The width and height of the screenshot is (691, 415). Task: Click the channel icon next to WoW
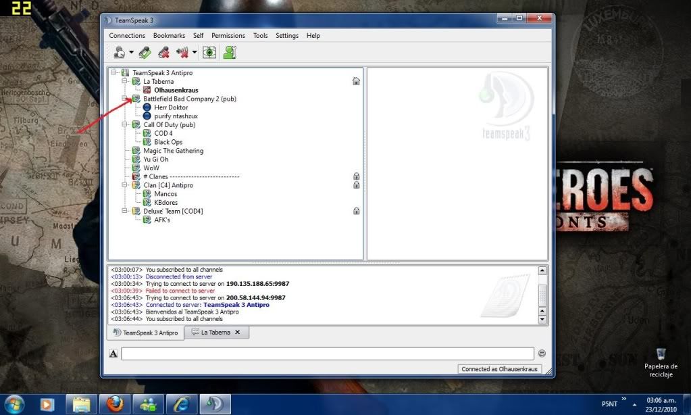click(x=136, y=168)
